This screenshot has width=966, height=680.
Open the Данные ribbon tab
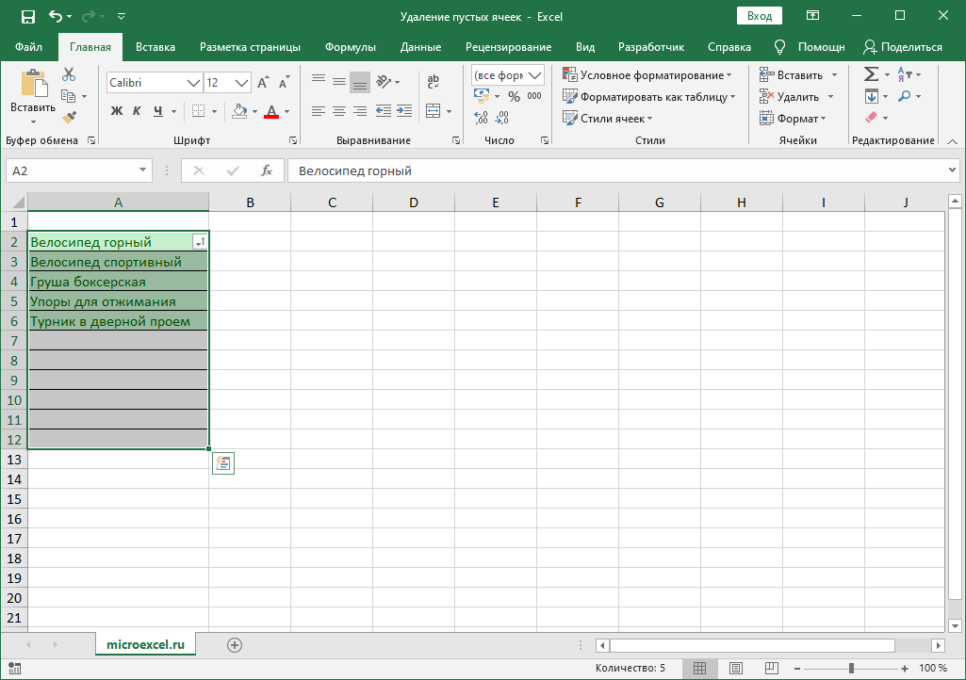420,47
